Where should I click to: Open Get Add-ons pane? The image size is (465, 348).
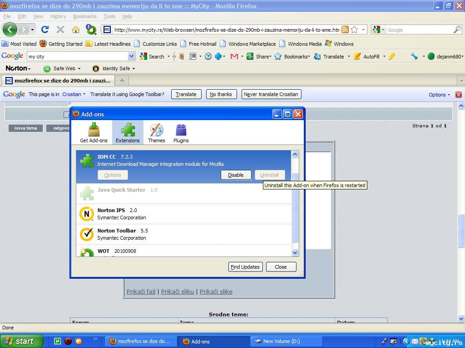(x=94, y=133)
